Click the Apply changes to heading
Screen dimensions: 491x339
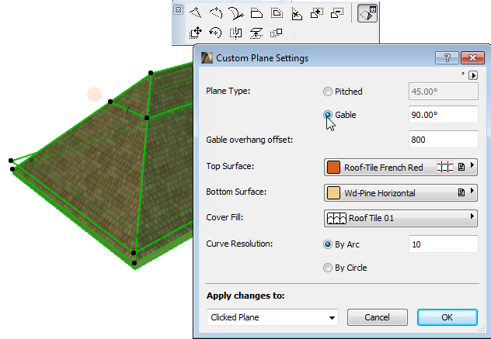(245, 296)
